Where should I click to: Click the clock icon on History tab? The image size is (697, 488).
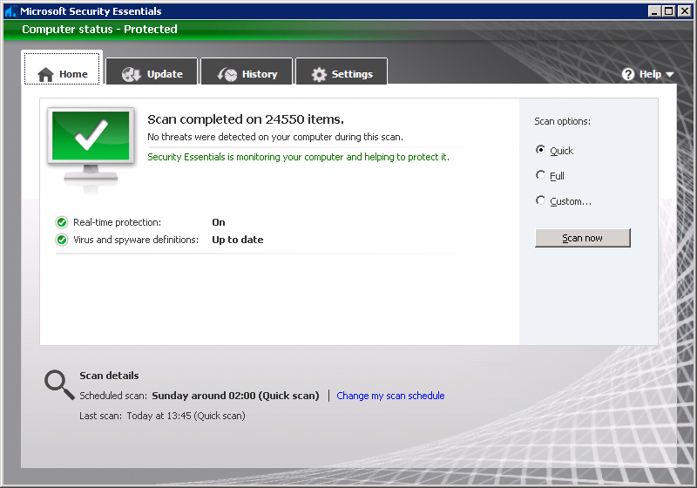pyautogui.click(x=227, y=74)
